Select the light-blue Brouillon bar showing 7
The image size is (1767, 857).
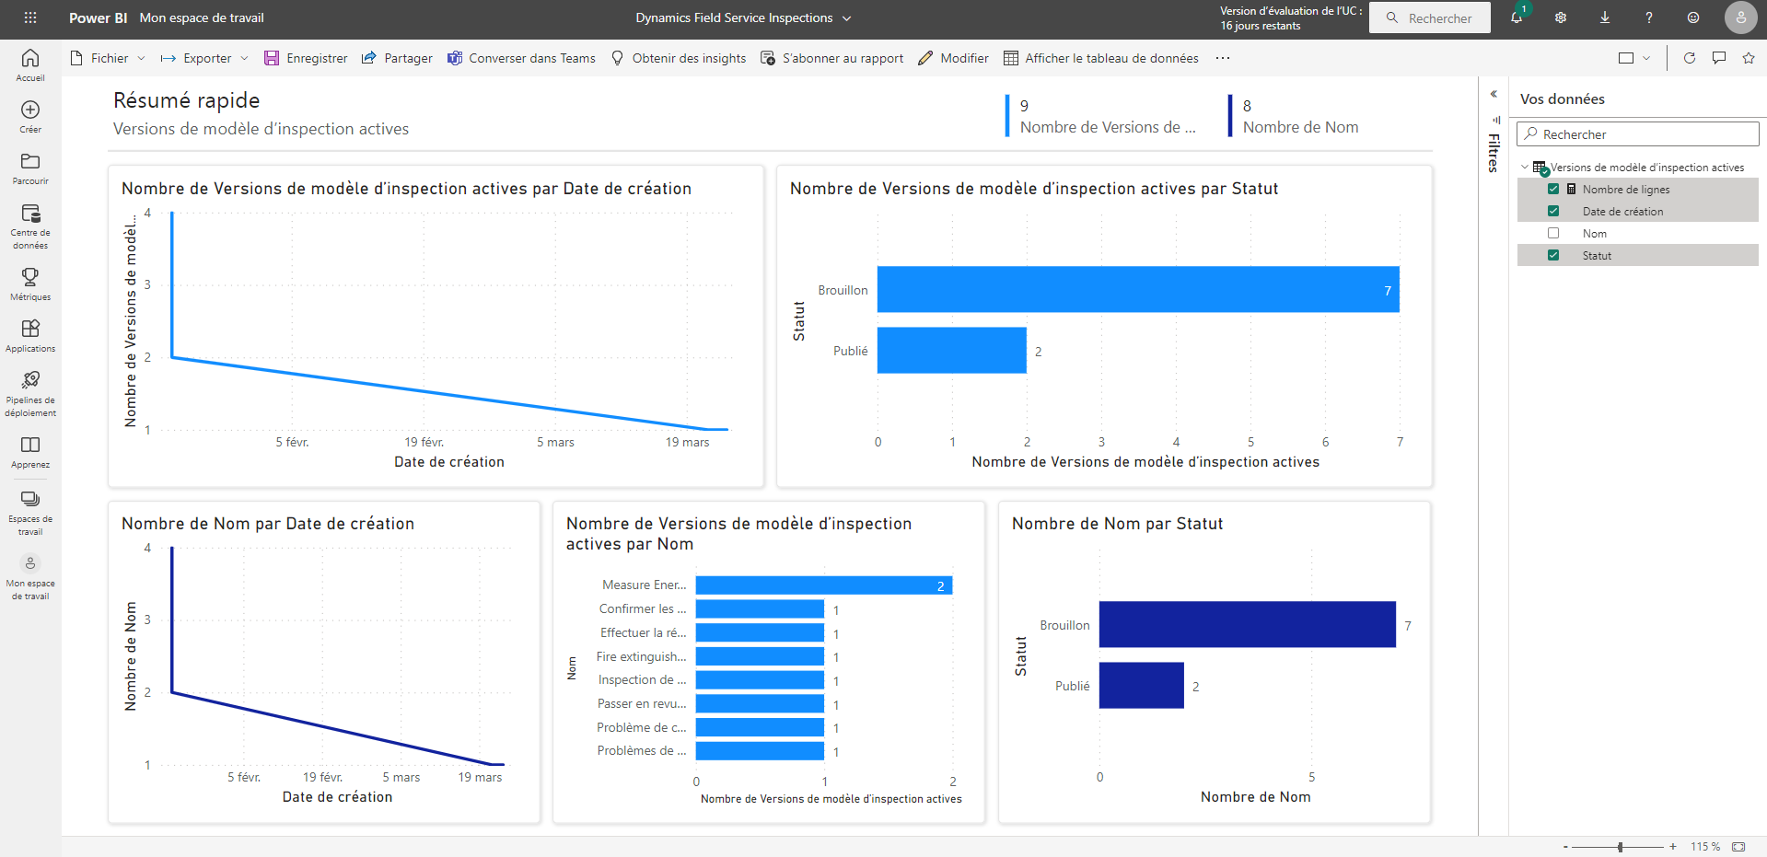click(x=1138, y=289)
